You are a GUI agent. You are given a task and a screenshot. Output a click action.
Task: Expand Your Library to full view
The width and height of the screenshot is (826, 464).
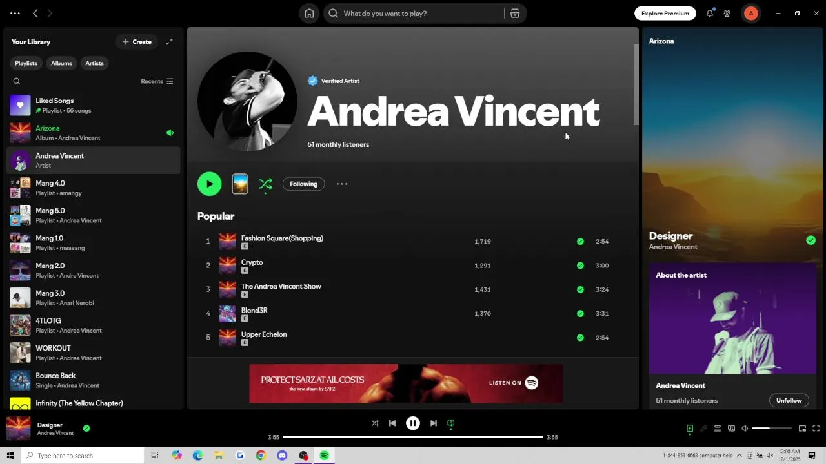[170, 42]
